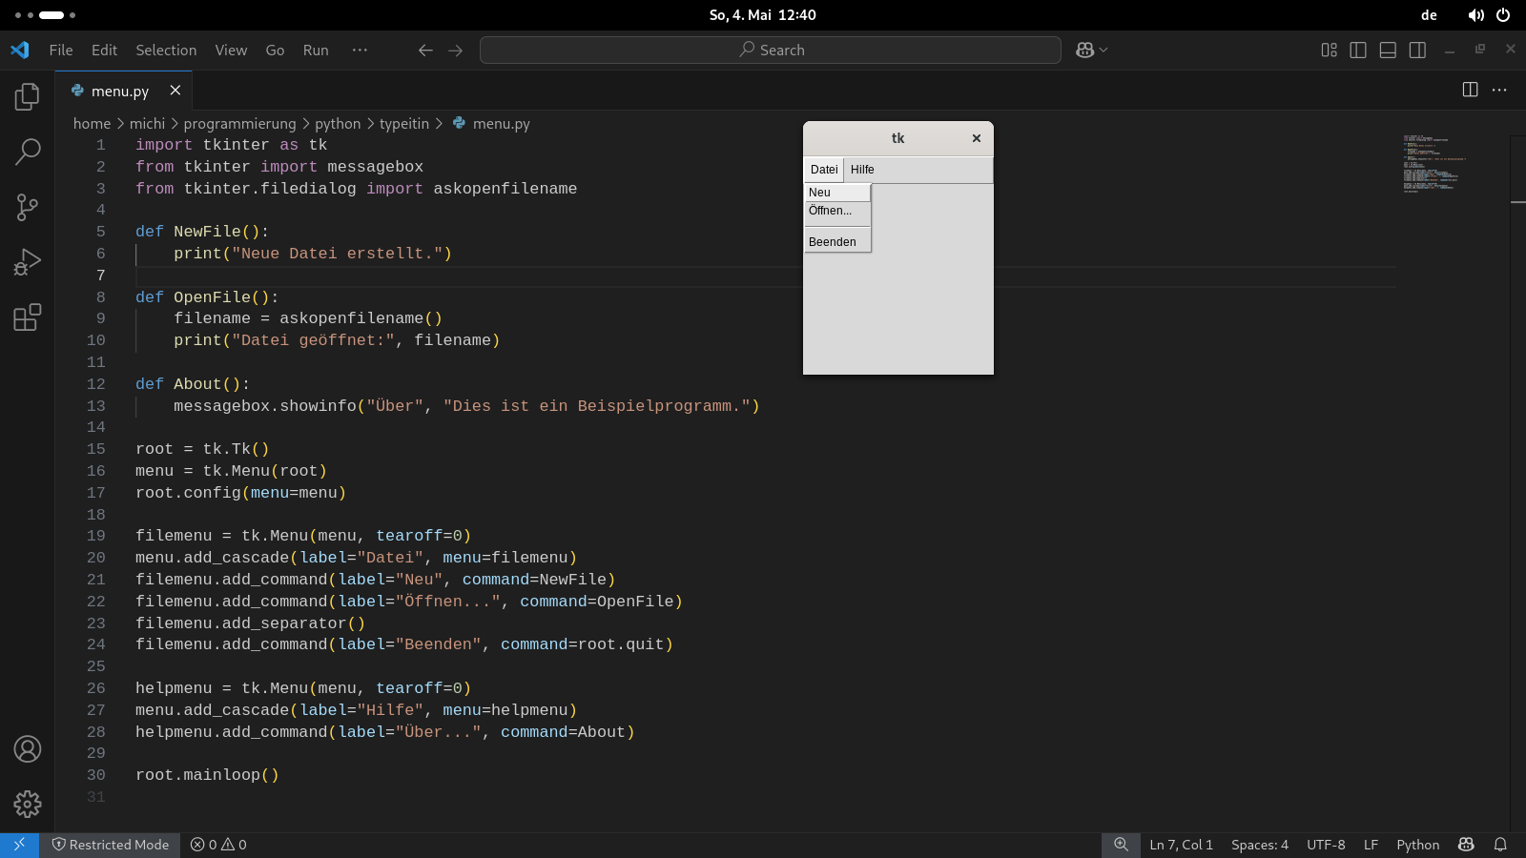
Task: Open the Go menu
Action: coord(275,51)
